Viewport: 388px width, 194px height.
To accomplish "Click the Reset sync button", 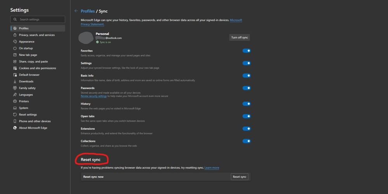I will [240, 177].
